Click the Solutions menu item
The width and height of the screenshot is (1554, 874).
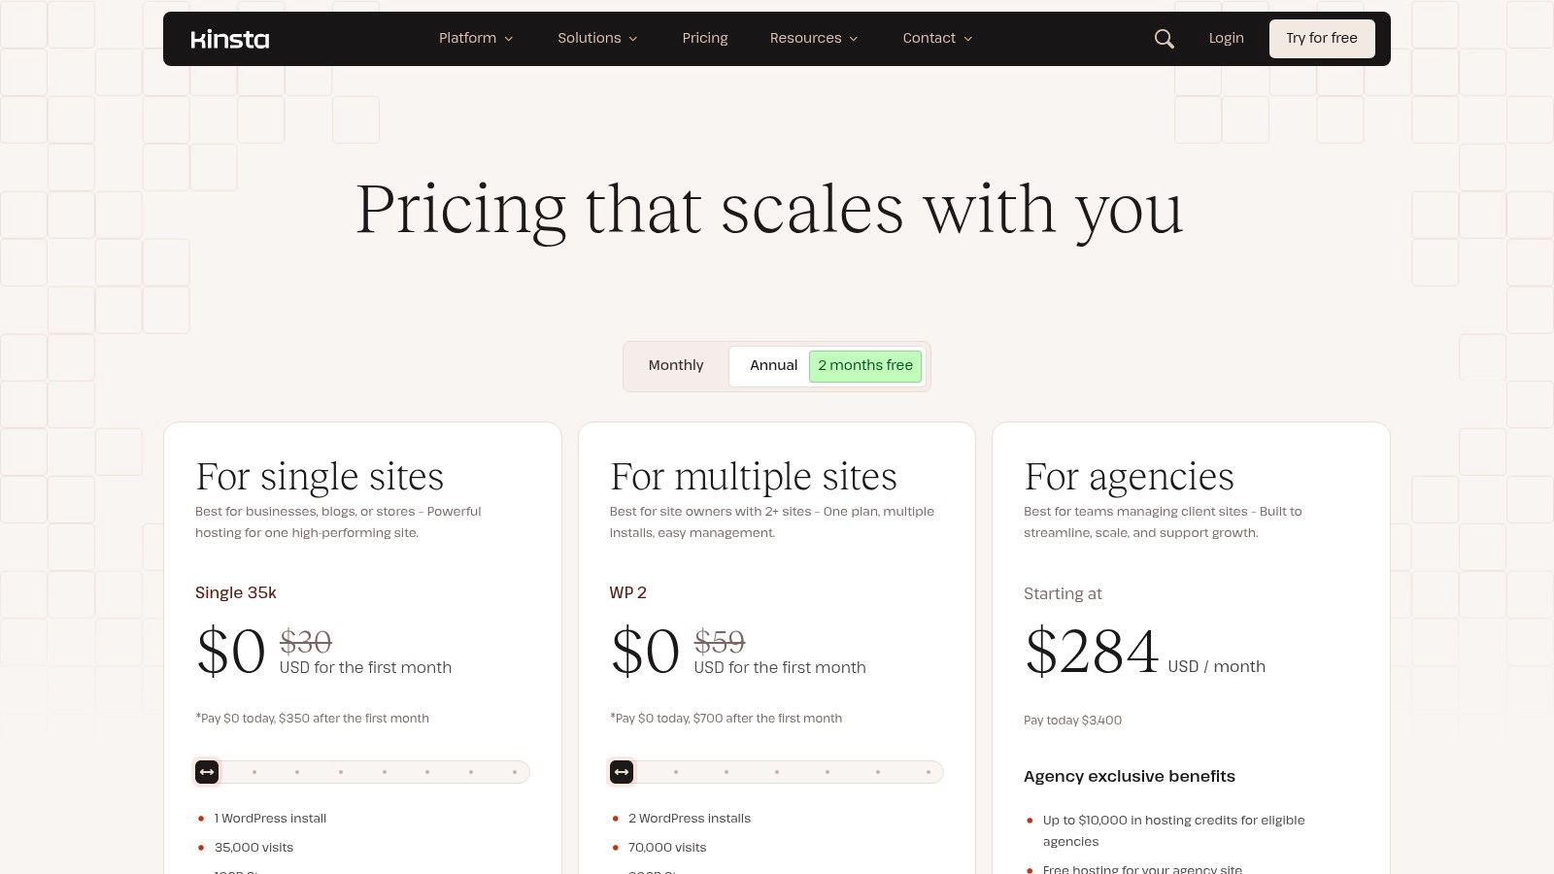[589, 38]
